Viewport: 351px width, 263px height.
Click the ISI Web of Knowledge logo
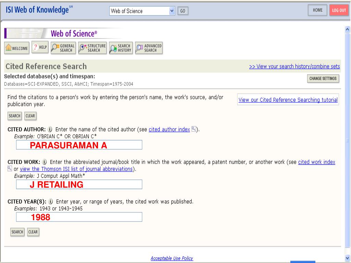39,10
